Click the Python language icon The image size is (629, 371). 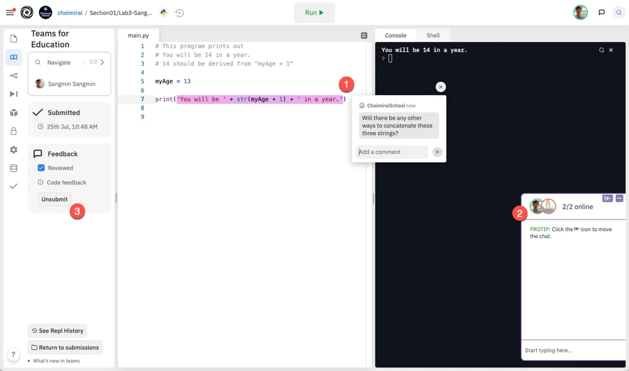[x=164, y=13]
